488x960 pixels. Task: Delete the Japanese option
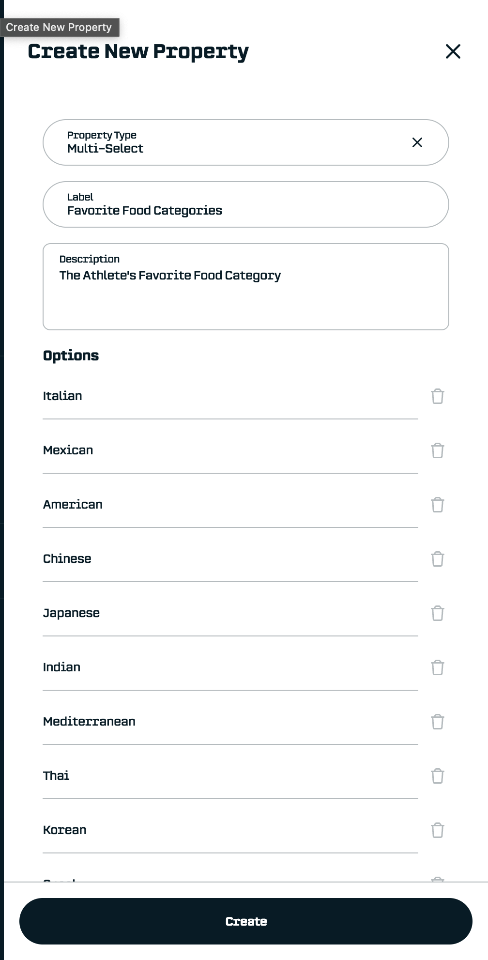(437, 613)
